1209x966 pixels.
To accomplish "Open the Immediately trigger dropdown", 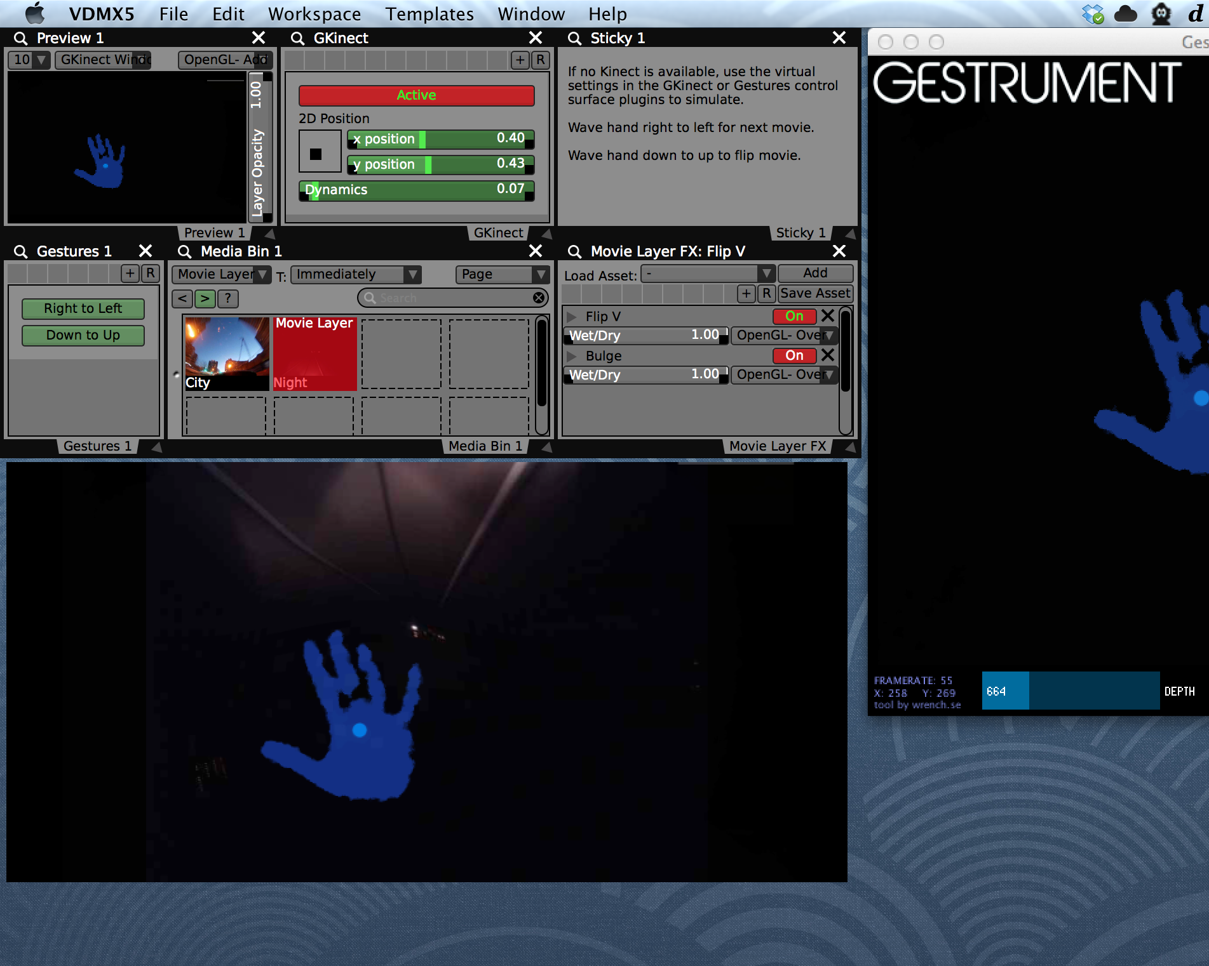I will click(356, 274).
